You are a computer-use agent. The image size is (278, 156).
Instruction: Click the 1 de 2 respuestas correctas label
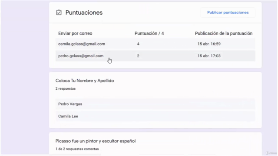(x=77, y=149)
